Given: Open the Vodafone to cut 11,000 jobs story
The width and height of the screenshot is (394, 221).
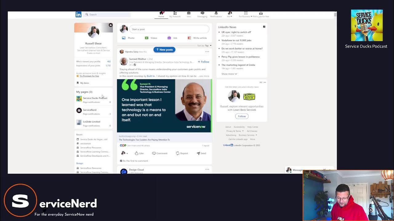Looking at the screenshot, I should pyautogui.click(x=236, y=40).
